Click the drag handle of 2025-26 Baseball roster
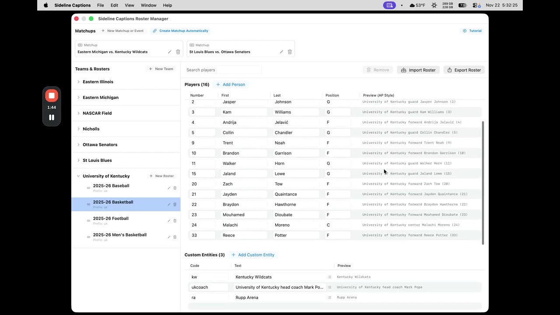560x315 pixels. 88,188
